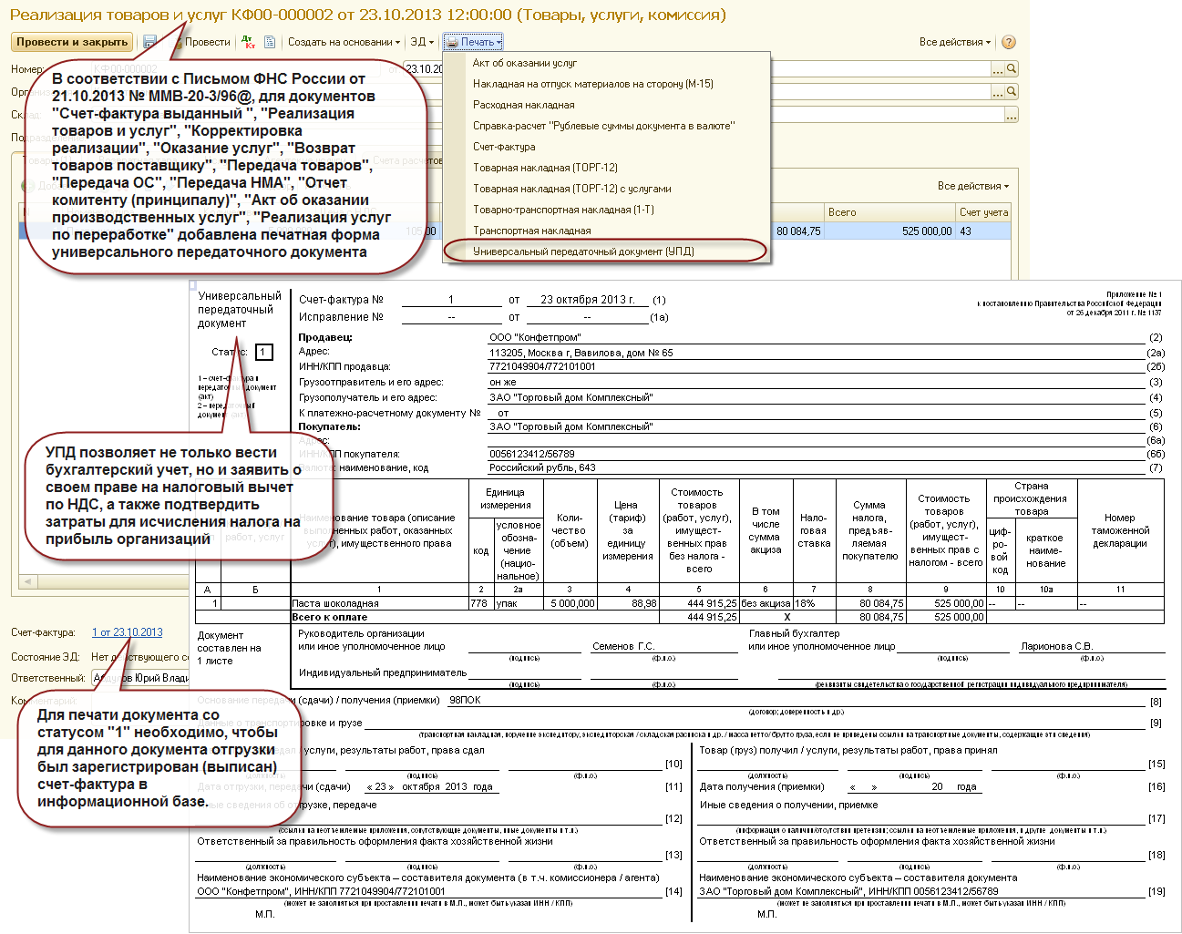
Task: Expand the 'Создать на основании' dropdown
Action: click(344, 42)
